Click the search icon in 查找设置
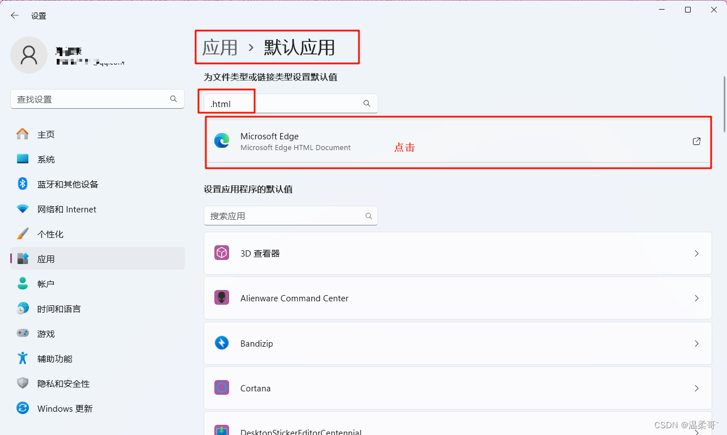The image size is (727, 435). tap(174, 99)
